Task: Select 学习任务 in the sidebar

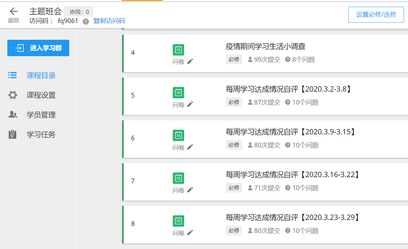Action: pyautogui.click(x=41, y=135)
